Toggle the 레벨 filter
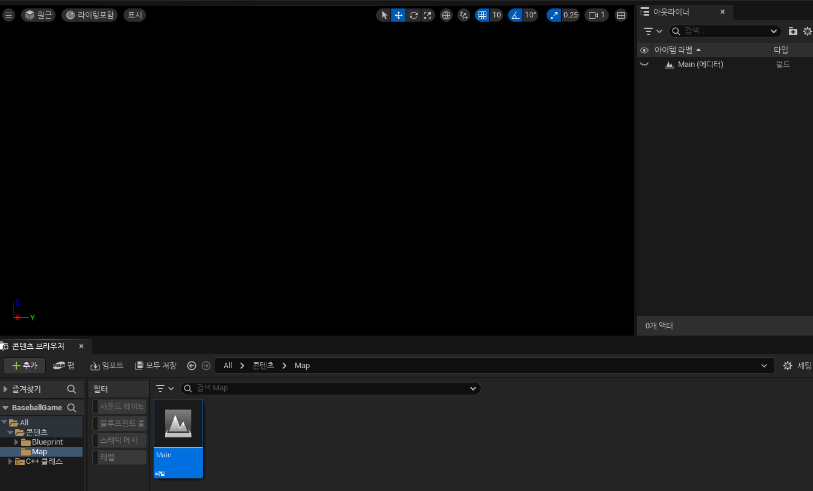The width and height of the screenshot is (813, 491). point(119,457)
